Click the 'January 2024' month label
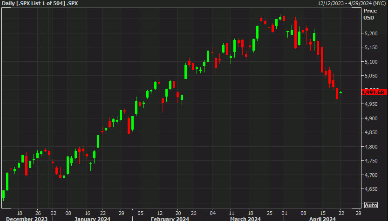Image resolution: width=388 pixels, height=221 pixels. (92, 219)
